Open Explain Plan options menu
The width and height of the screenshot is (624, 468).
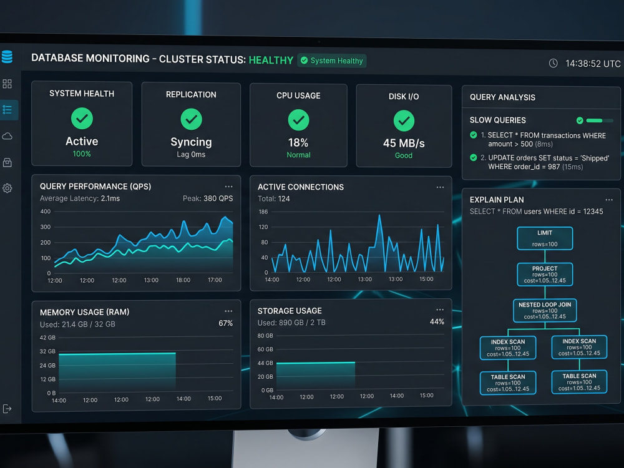point(609,200)
